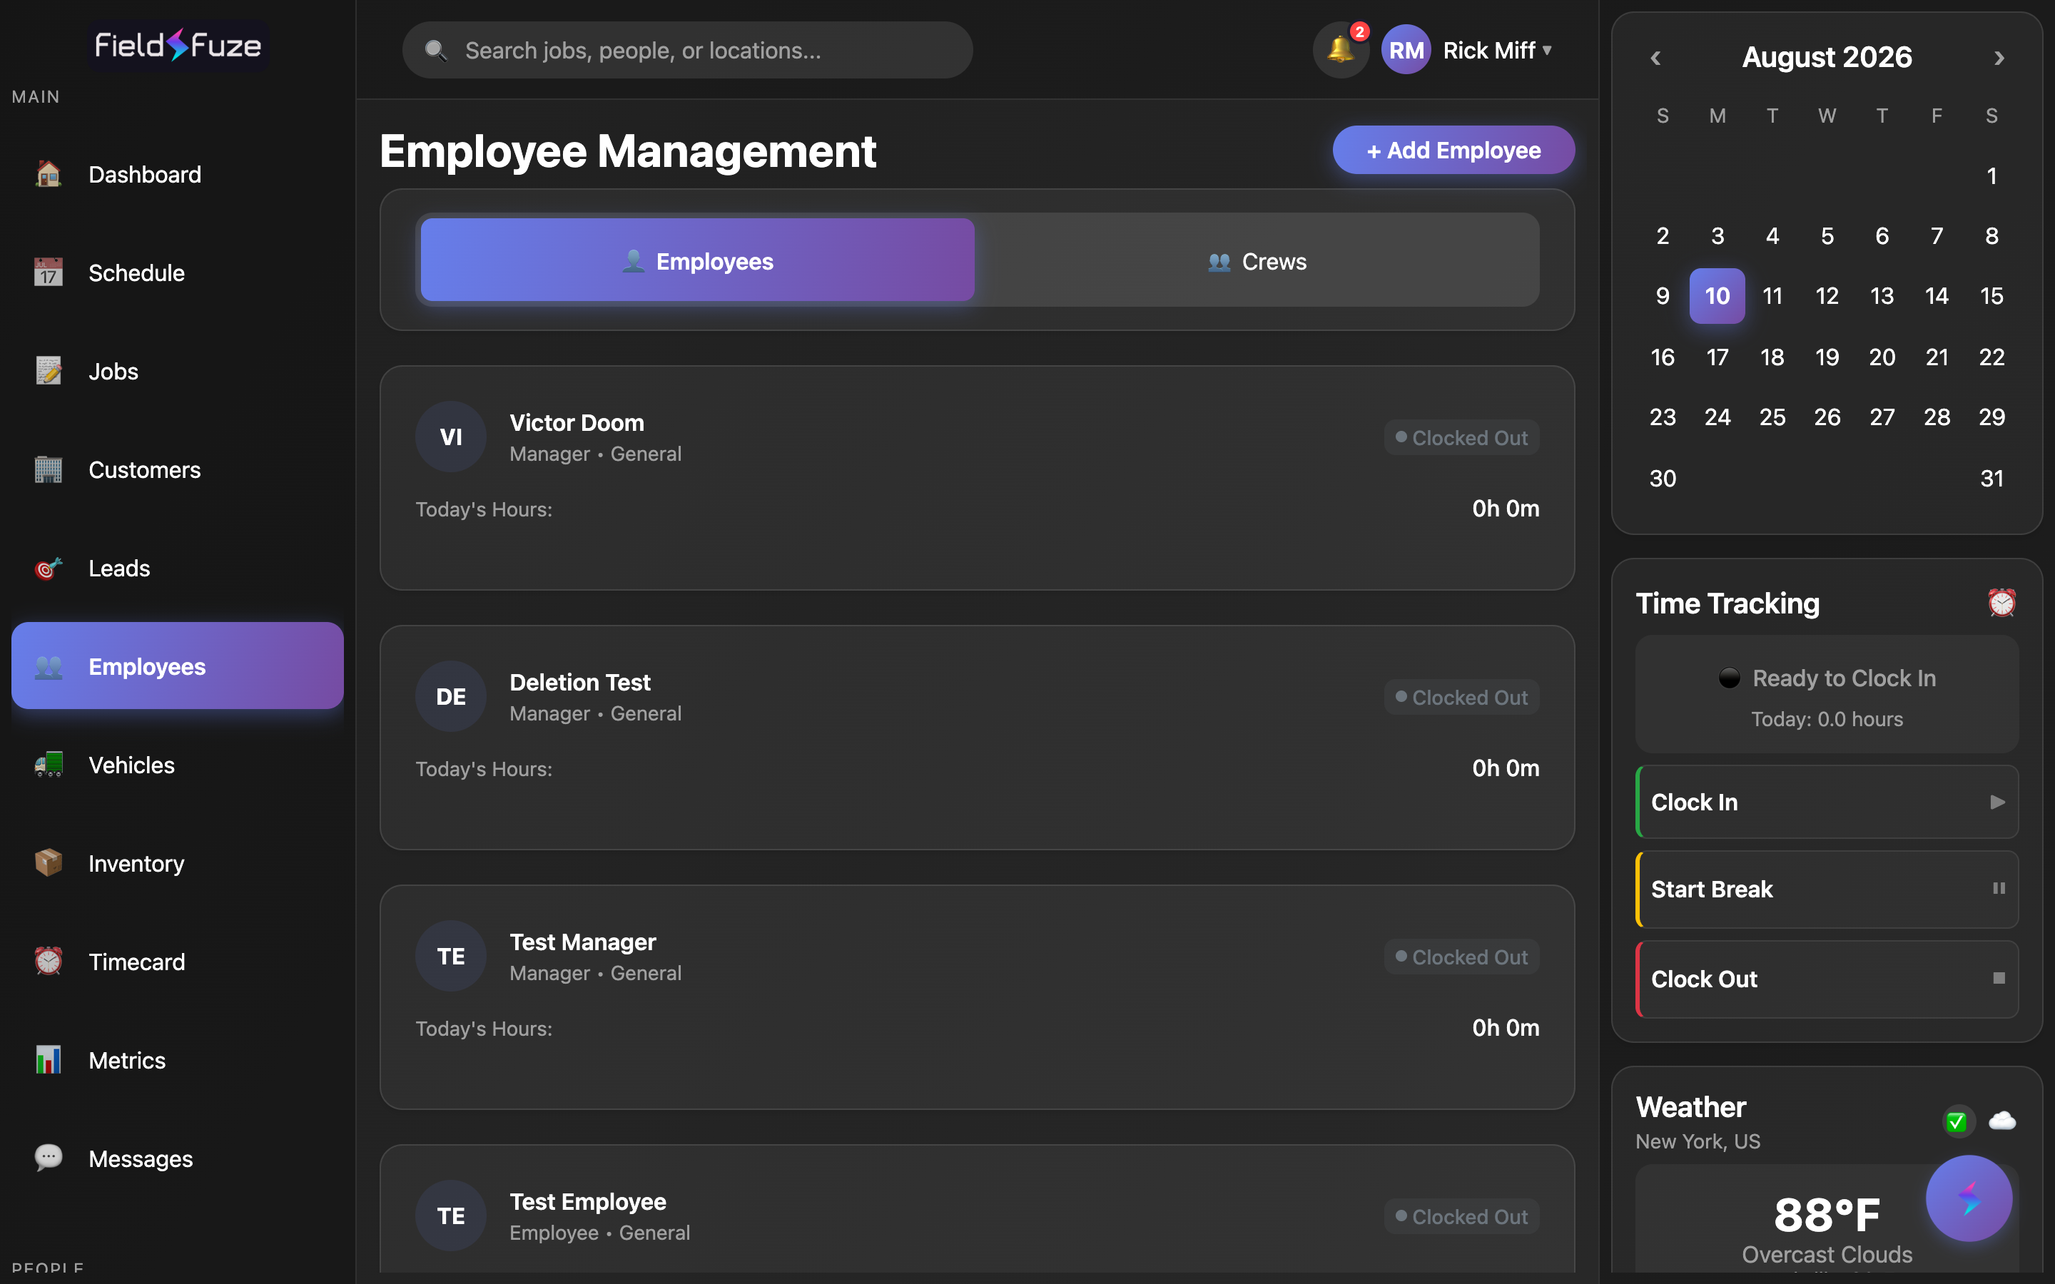Click the Start Break pause icon
Image resolution: width=2055 pixels, height=1284 pixels.
(1999, 888)
